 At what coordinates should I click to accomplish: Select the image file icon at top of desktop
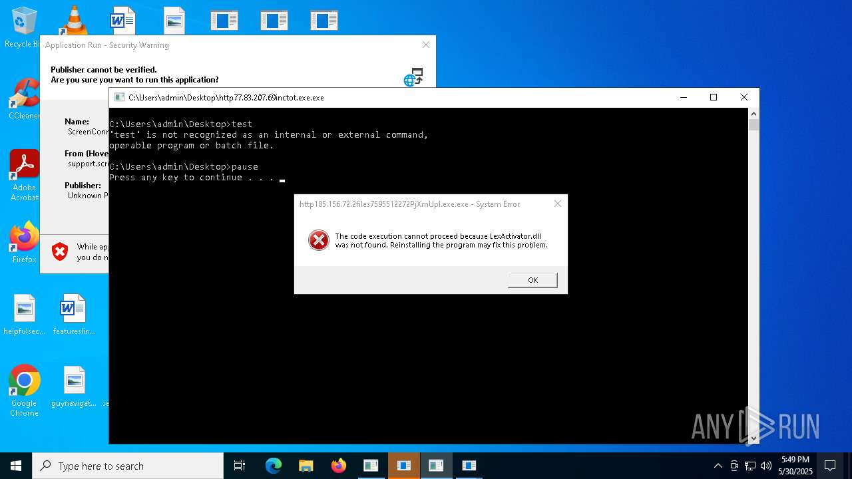[174, 20]
